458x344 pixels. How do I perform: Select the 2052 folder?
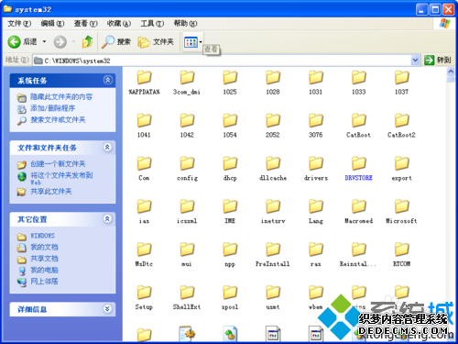pyautogui.click(x=273, y=125)
